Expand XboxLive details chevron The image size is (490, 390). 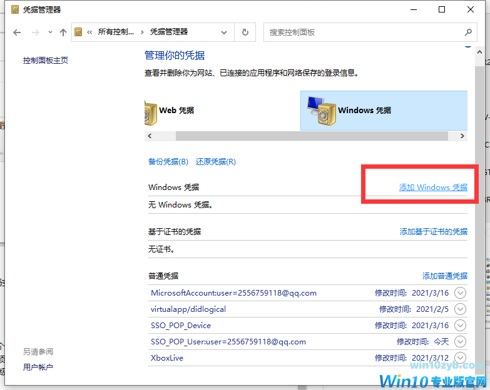(461, 358)
